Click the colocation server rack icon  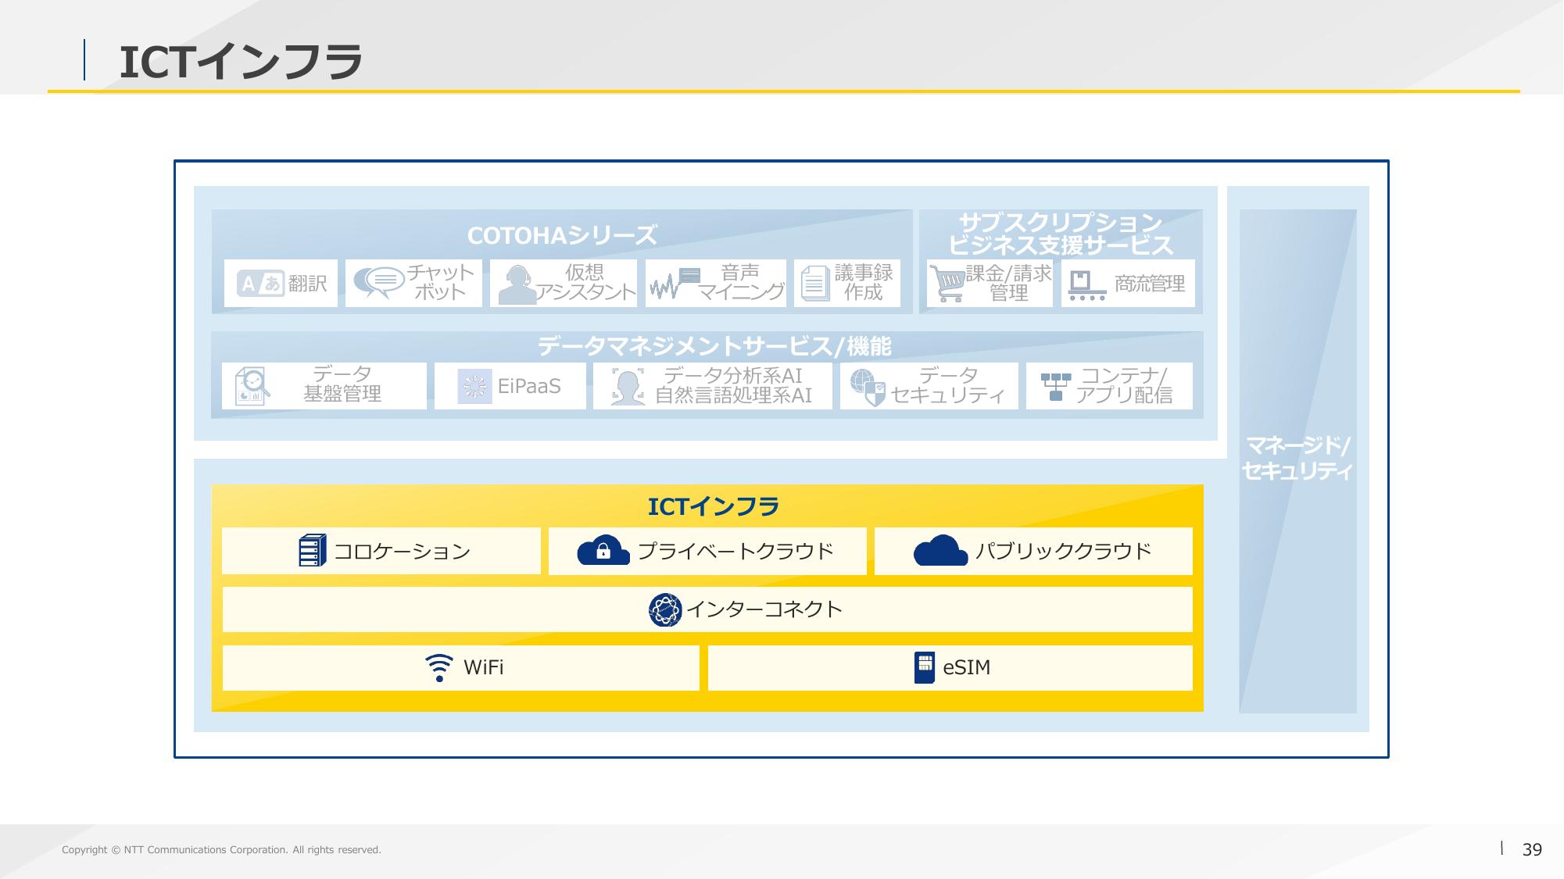point(312,551)
